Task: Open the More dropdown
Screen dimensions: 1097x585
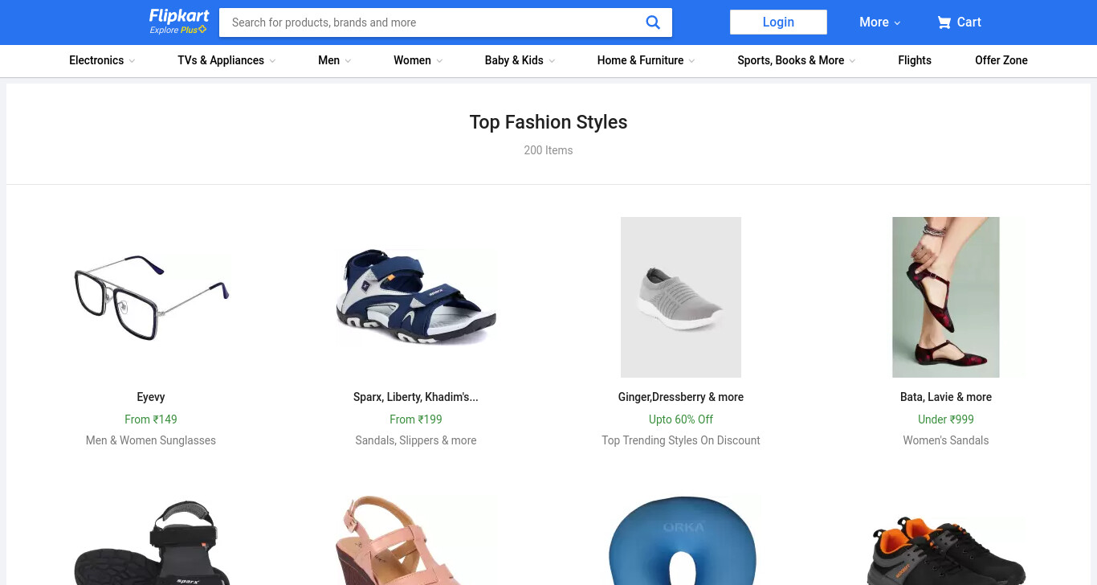Action: [x=879, y=22]
